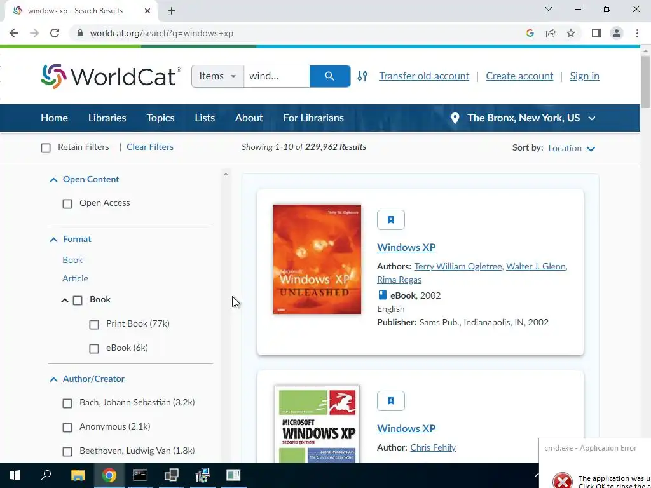Check eBook (6k) filter
The height and width of the screenshot is (488, 651).
pos(94,349)
